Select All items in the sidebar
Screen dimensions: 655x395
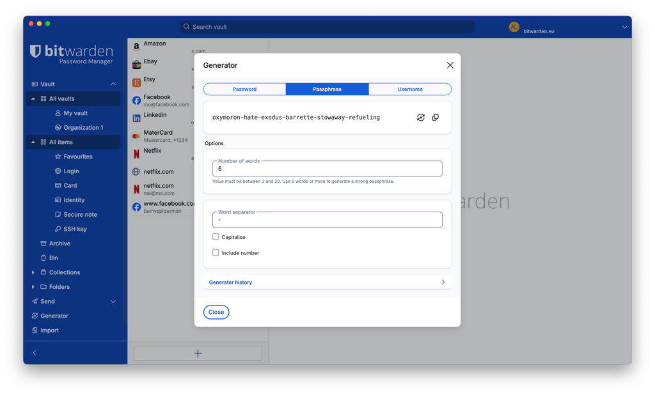coord(61,143)
